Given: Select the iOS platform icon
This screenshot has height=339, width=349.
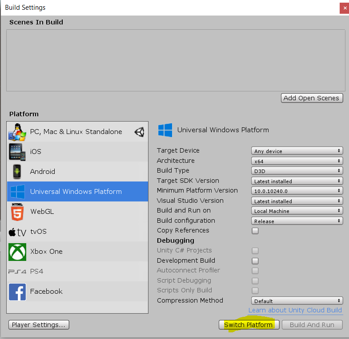Looking at the screenshot, I should click(17, 152).
